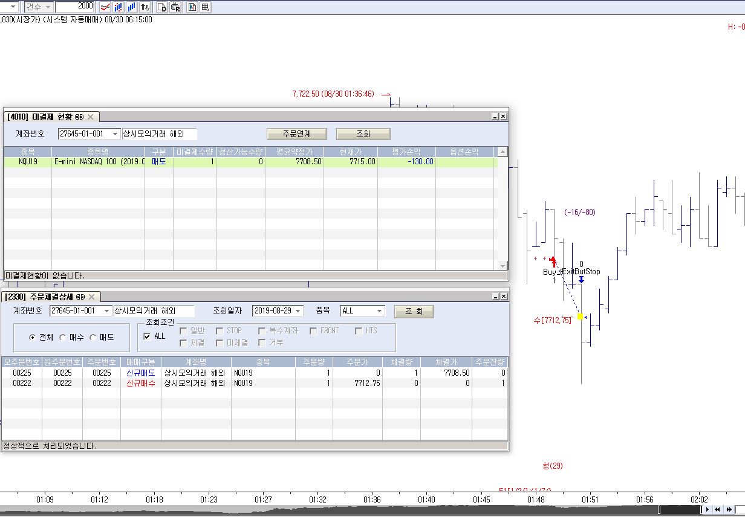Click 조회 button in 주문체결상세 panel
The height and width of the screenshot is (517, 745).
click(x=414, y=312)
